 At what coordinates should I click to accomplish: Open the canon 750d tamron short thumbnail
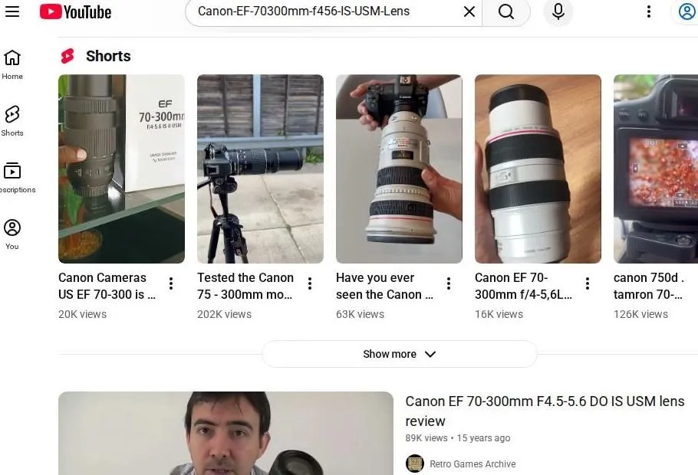pos(656,169)
